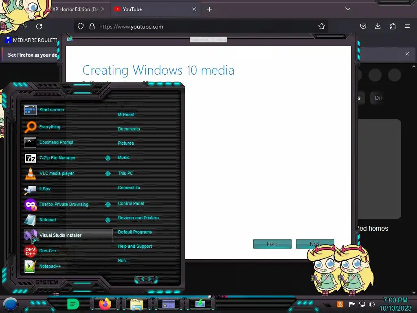Open green notes app on taskbar
417x313 pixels.
click(73, 304)
